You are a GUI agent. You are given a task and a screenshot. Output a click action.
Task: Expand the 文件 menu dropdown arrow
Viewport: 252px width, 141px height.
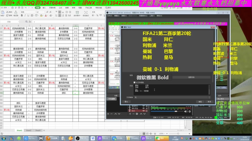click(8, 8)
